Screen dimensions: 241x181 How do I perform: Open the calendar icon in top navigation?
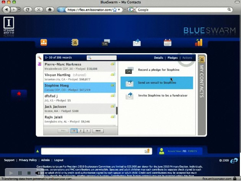tap(168, 42)
